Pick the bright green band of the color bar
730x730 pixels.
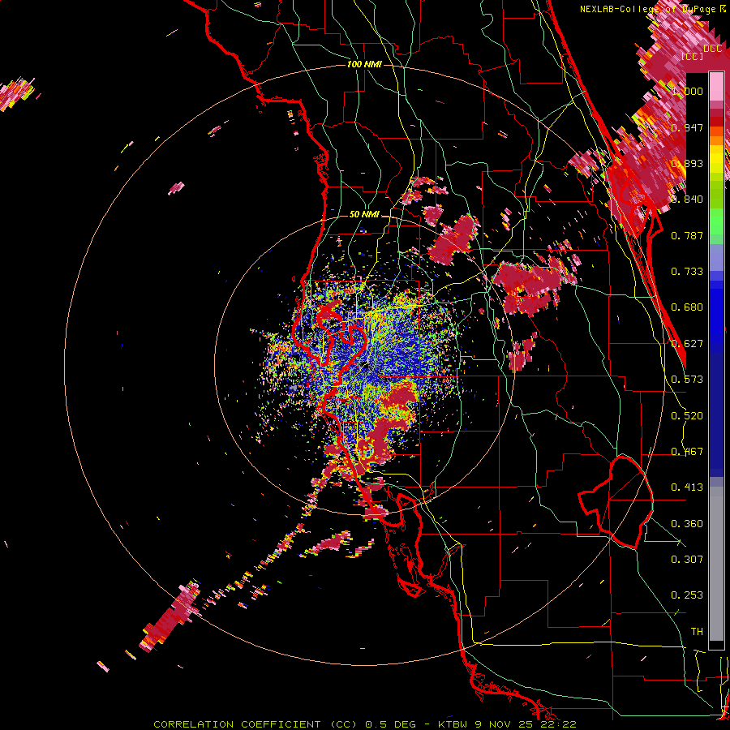click(x=716, y=222)
